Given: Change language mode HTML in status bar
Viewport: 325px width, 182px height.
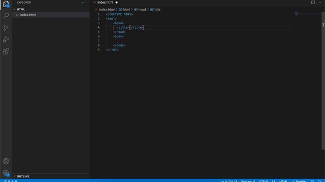Looking at the screenshot, I should [283, 181].
